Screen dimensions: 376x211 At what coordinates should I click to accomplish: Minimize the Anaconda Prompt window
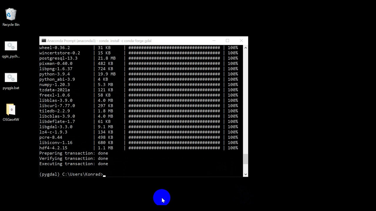click(214, 41)
